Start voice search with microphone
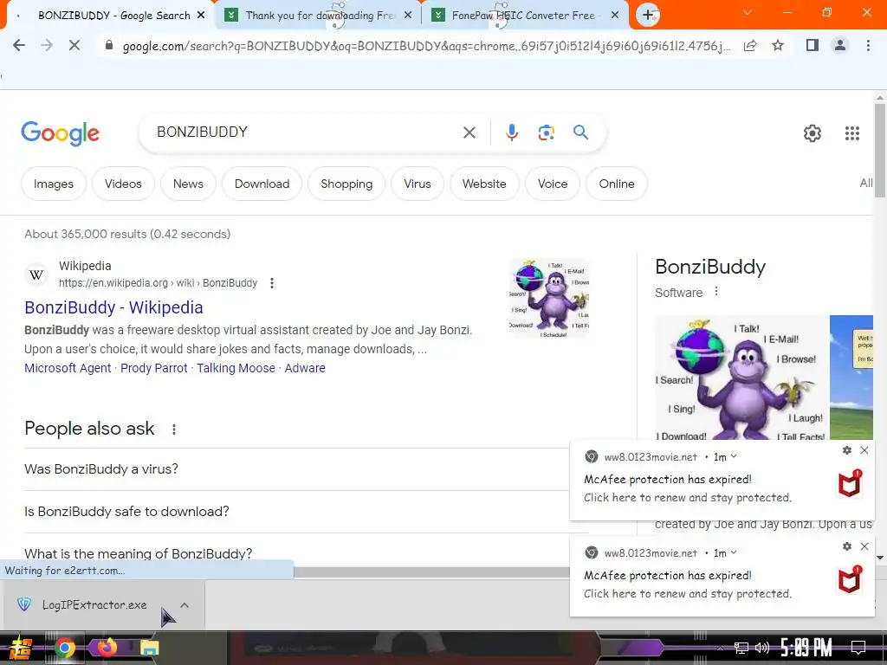This screenshot has width=887, height=665. point(511,132)
